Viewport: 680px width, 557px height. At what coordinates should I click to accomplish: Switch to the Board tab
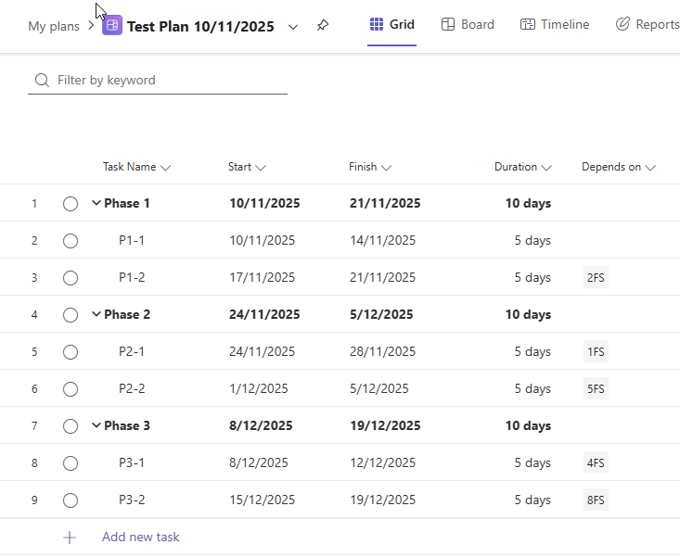pos(477,25)
